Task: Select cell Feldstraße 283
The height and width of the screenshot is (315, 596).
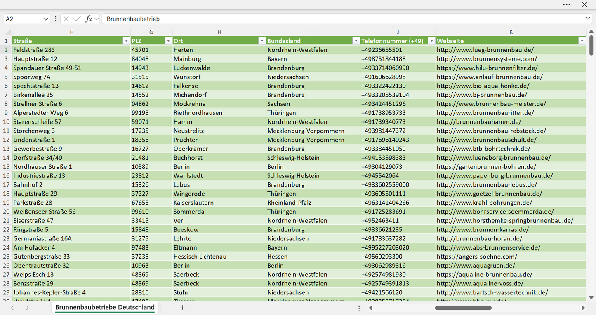Action: coord(71,50)
